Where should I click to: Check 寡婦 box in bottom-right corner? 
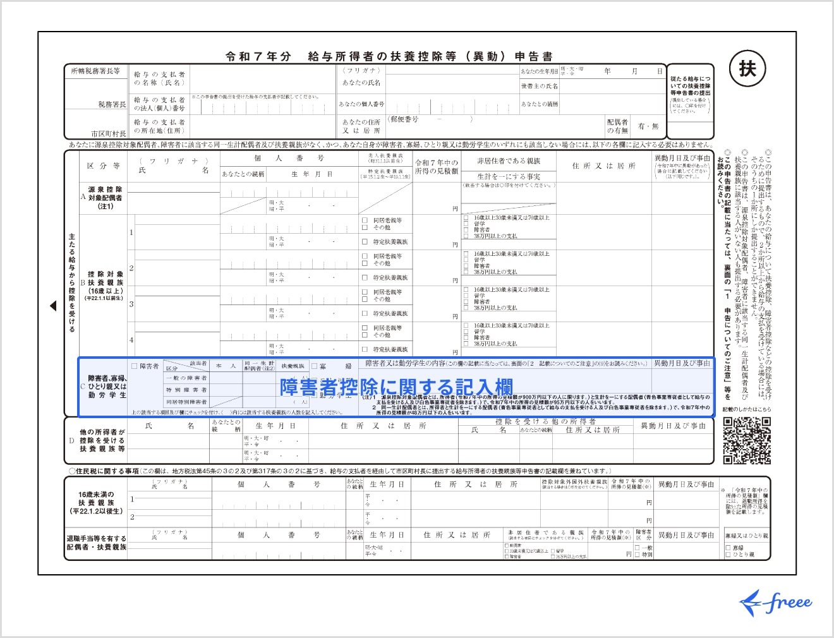728,548
